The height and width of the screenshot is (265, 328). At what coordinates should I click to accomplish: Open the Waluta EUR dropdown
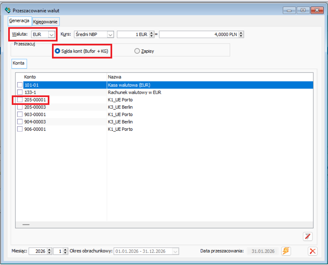tap(51, 34)
